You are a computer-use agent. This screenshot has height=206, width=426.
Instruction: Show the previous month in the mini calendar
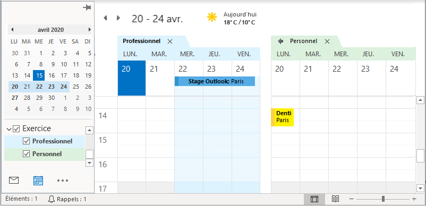pos(12,30)
